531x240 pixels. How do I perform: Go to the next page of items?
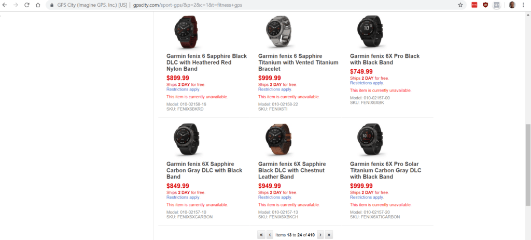click(320, 234)
